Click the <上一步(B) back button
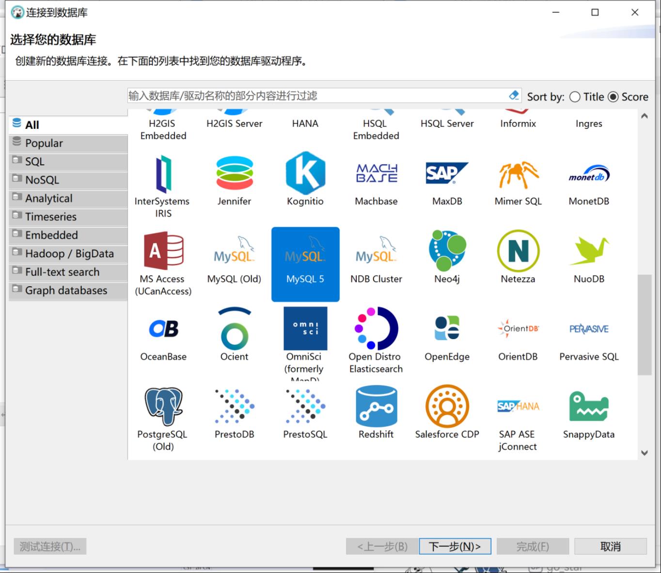 382,546
